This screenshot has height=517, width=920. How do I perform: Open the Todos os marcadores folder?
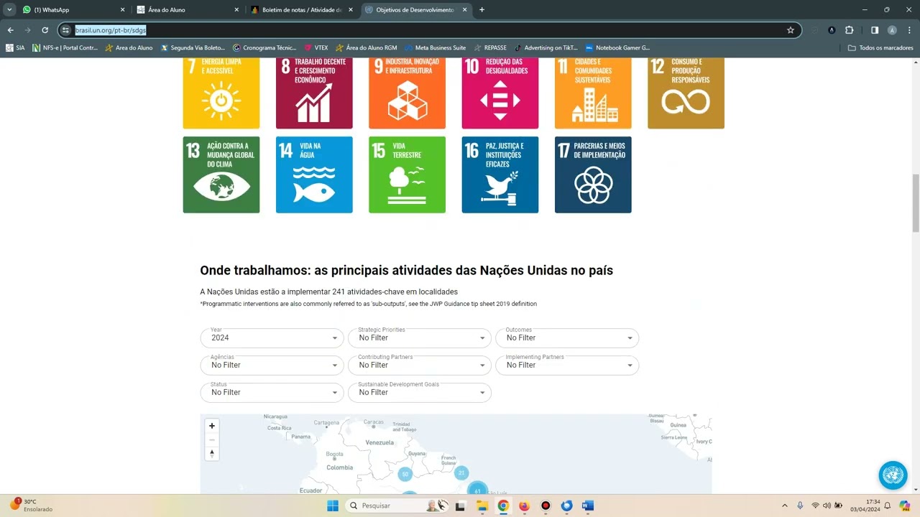(880, 47)
